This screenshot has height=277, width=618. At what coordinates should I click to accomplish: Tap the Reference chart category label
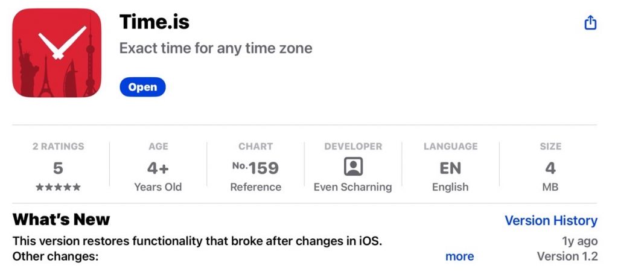point(255,187)
